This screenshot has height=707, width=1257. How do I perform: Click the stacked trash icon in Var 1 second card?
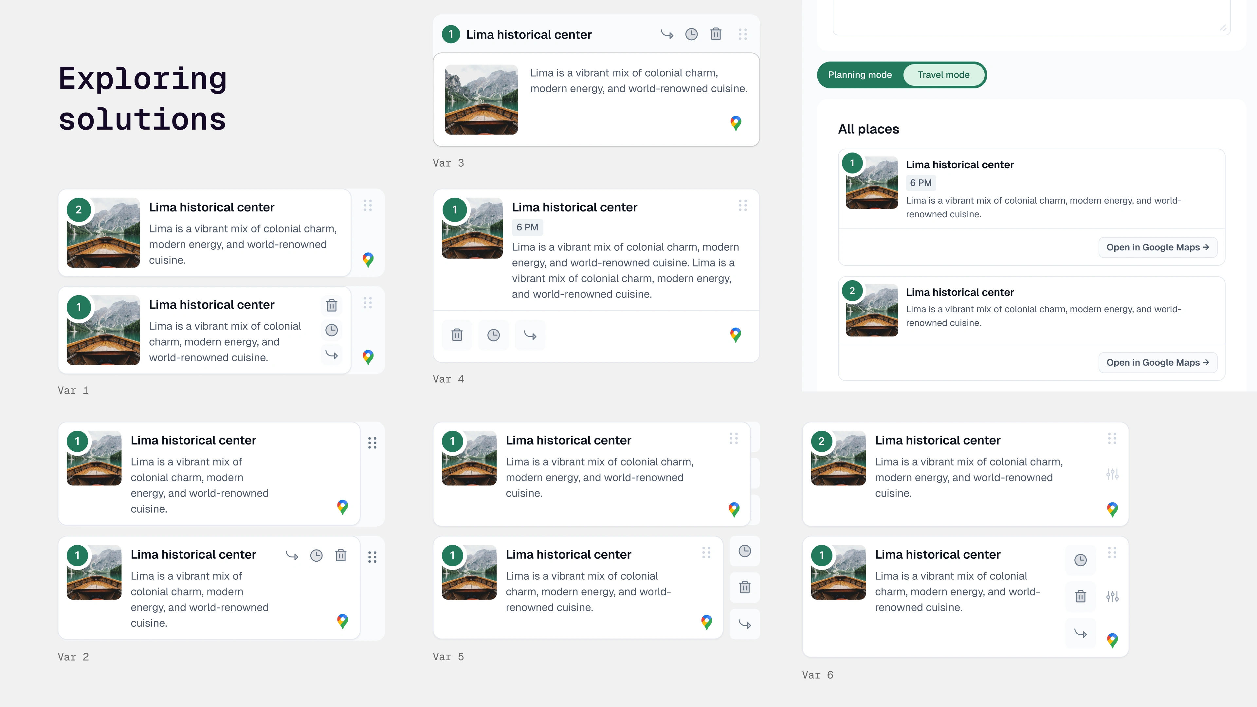tap(331, 305)
